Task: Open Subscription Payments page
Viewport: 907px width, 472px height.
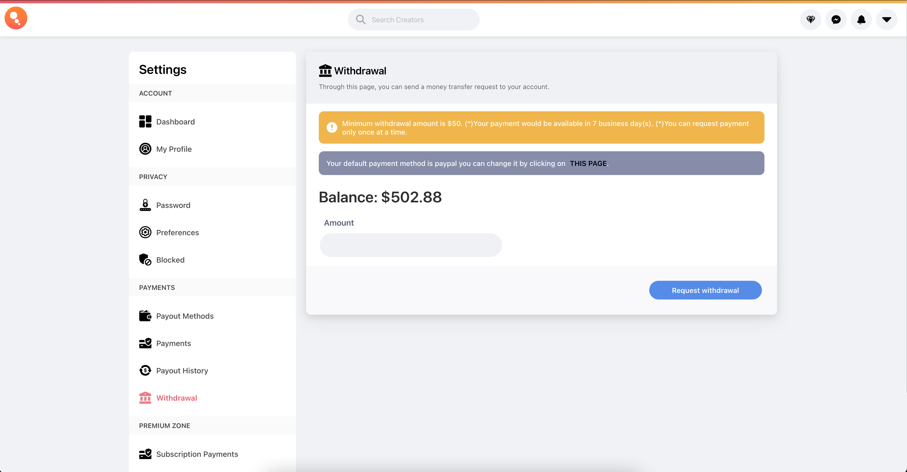Action: pos(197,454)
